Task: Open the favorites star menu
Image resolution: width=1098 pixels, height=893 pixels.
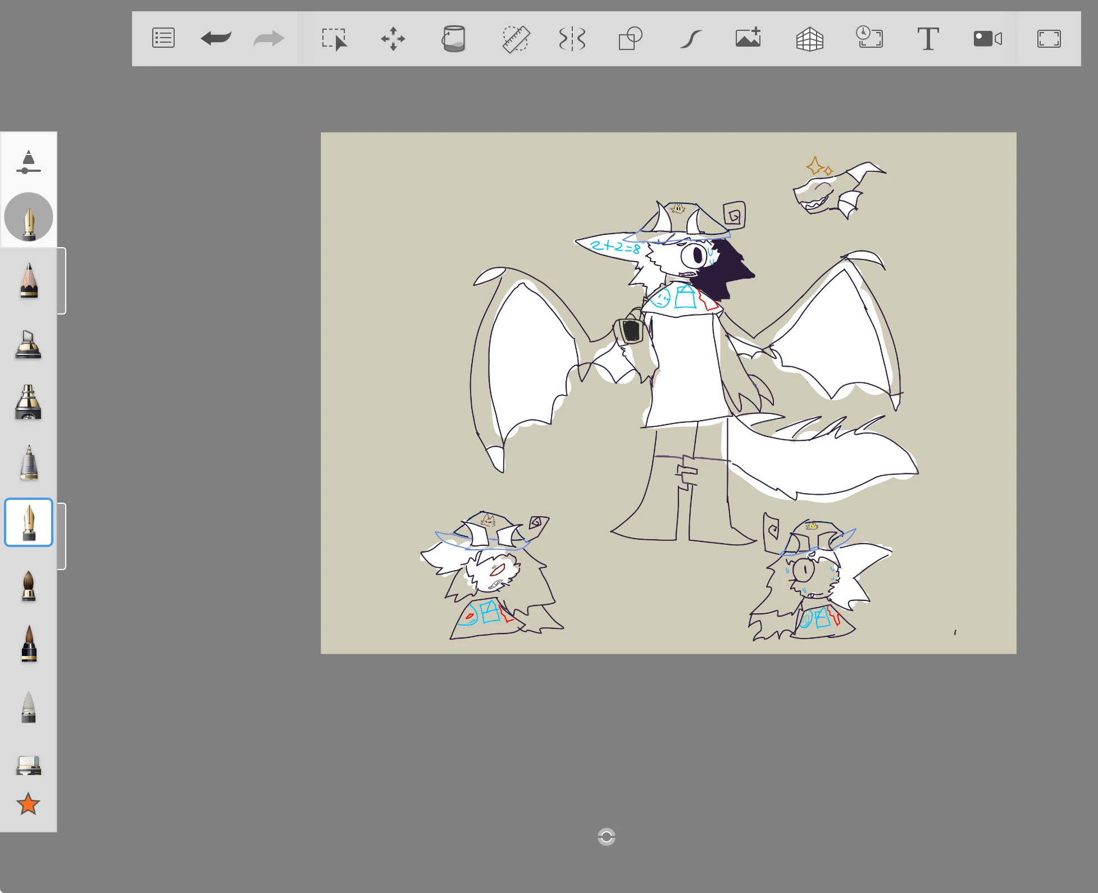Action: [29, 804]
